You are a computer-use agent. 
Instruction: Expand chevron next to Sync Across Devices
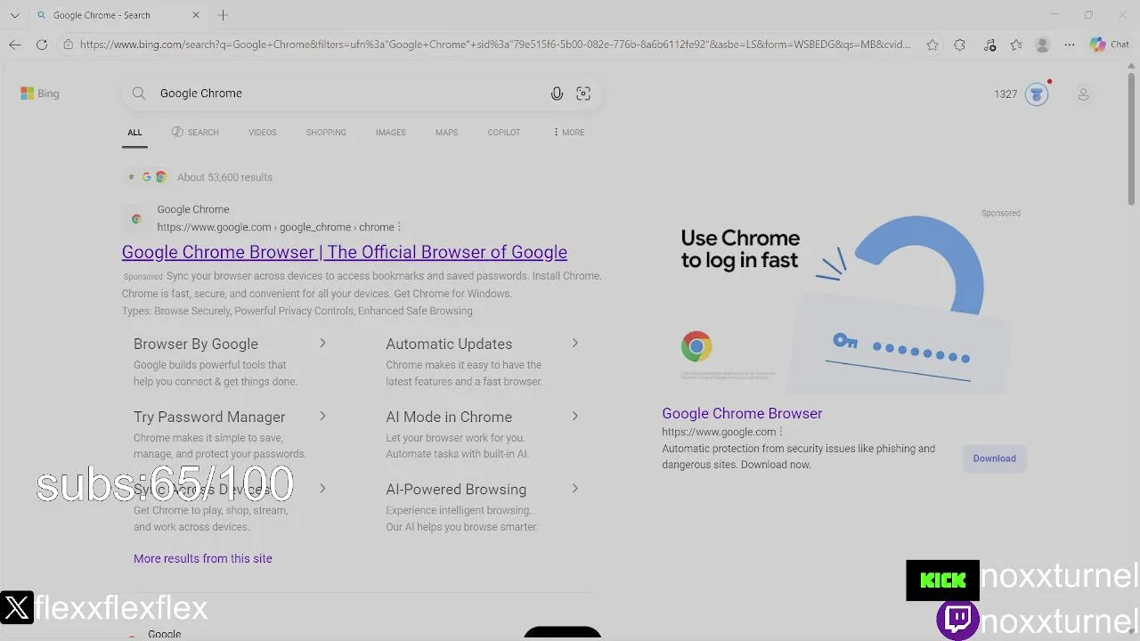click(322, 489)
